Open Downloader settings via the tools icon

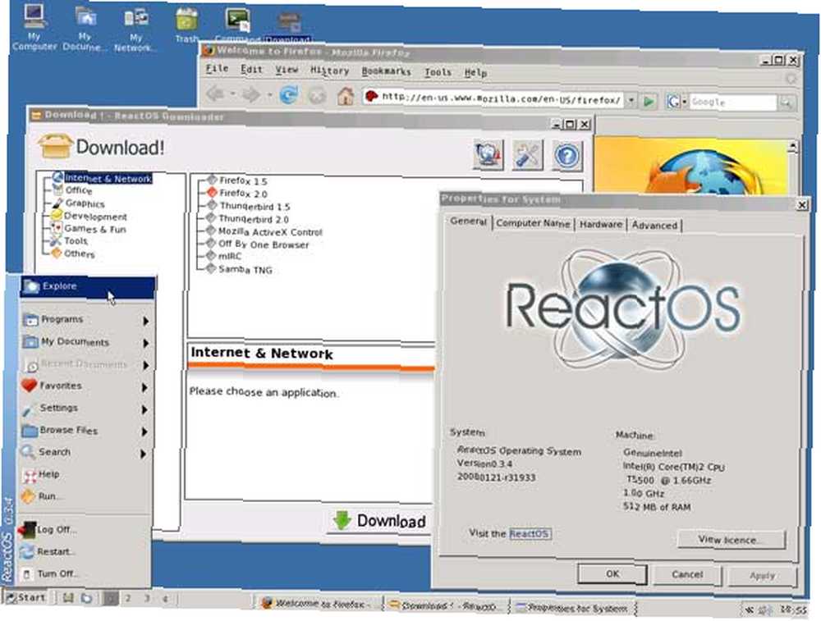click(x=527, y=155)
